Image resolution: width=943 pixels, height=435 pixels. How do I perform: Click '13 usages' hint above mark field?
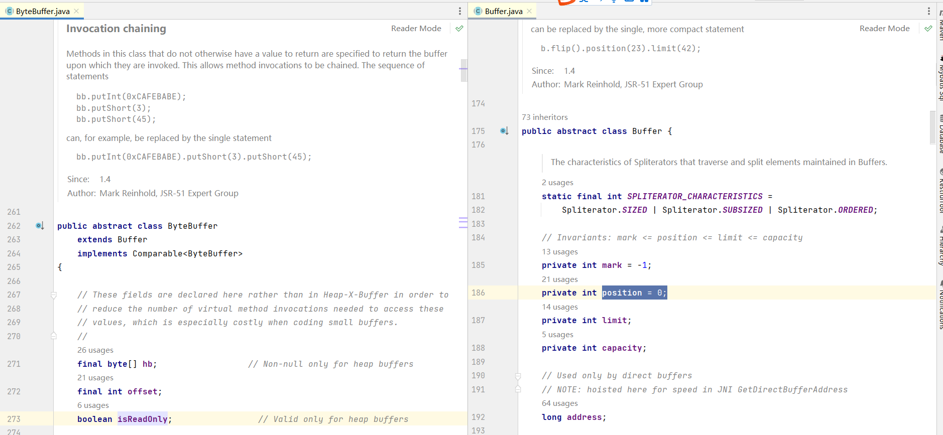pyautogui.click(x=560, y=252)
